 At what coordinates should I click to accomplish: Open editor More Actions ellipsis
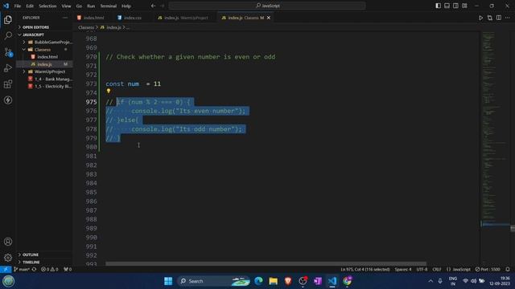click(x=508, y=18)
